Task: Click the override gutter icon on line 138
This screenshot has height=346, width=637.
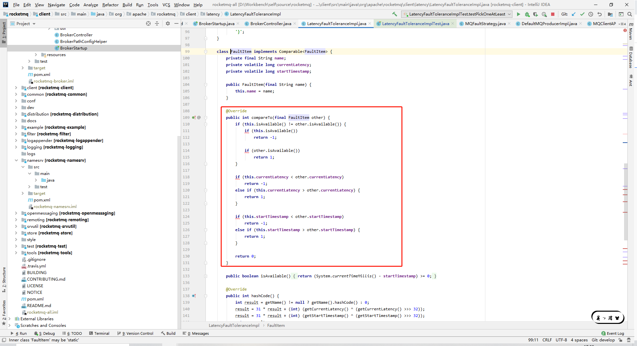Action: pyautogui.click(x=194, y=296)
